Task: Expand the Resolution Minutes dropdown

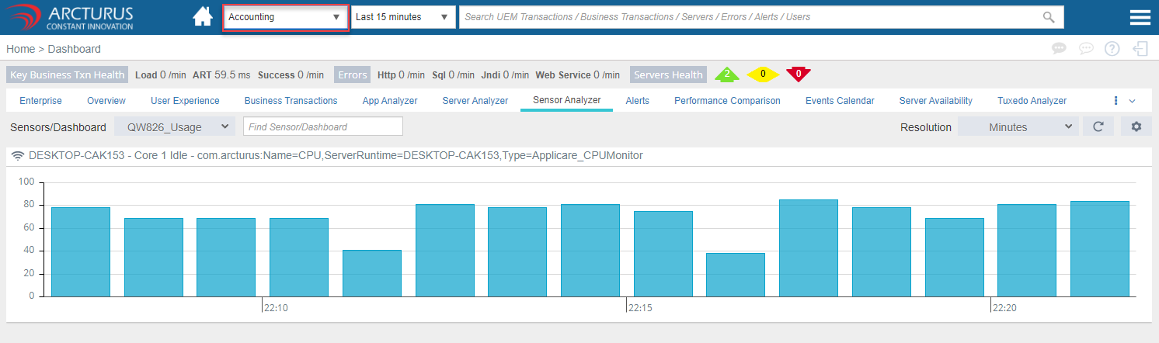Action: tap(1018, 126)
